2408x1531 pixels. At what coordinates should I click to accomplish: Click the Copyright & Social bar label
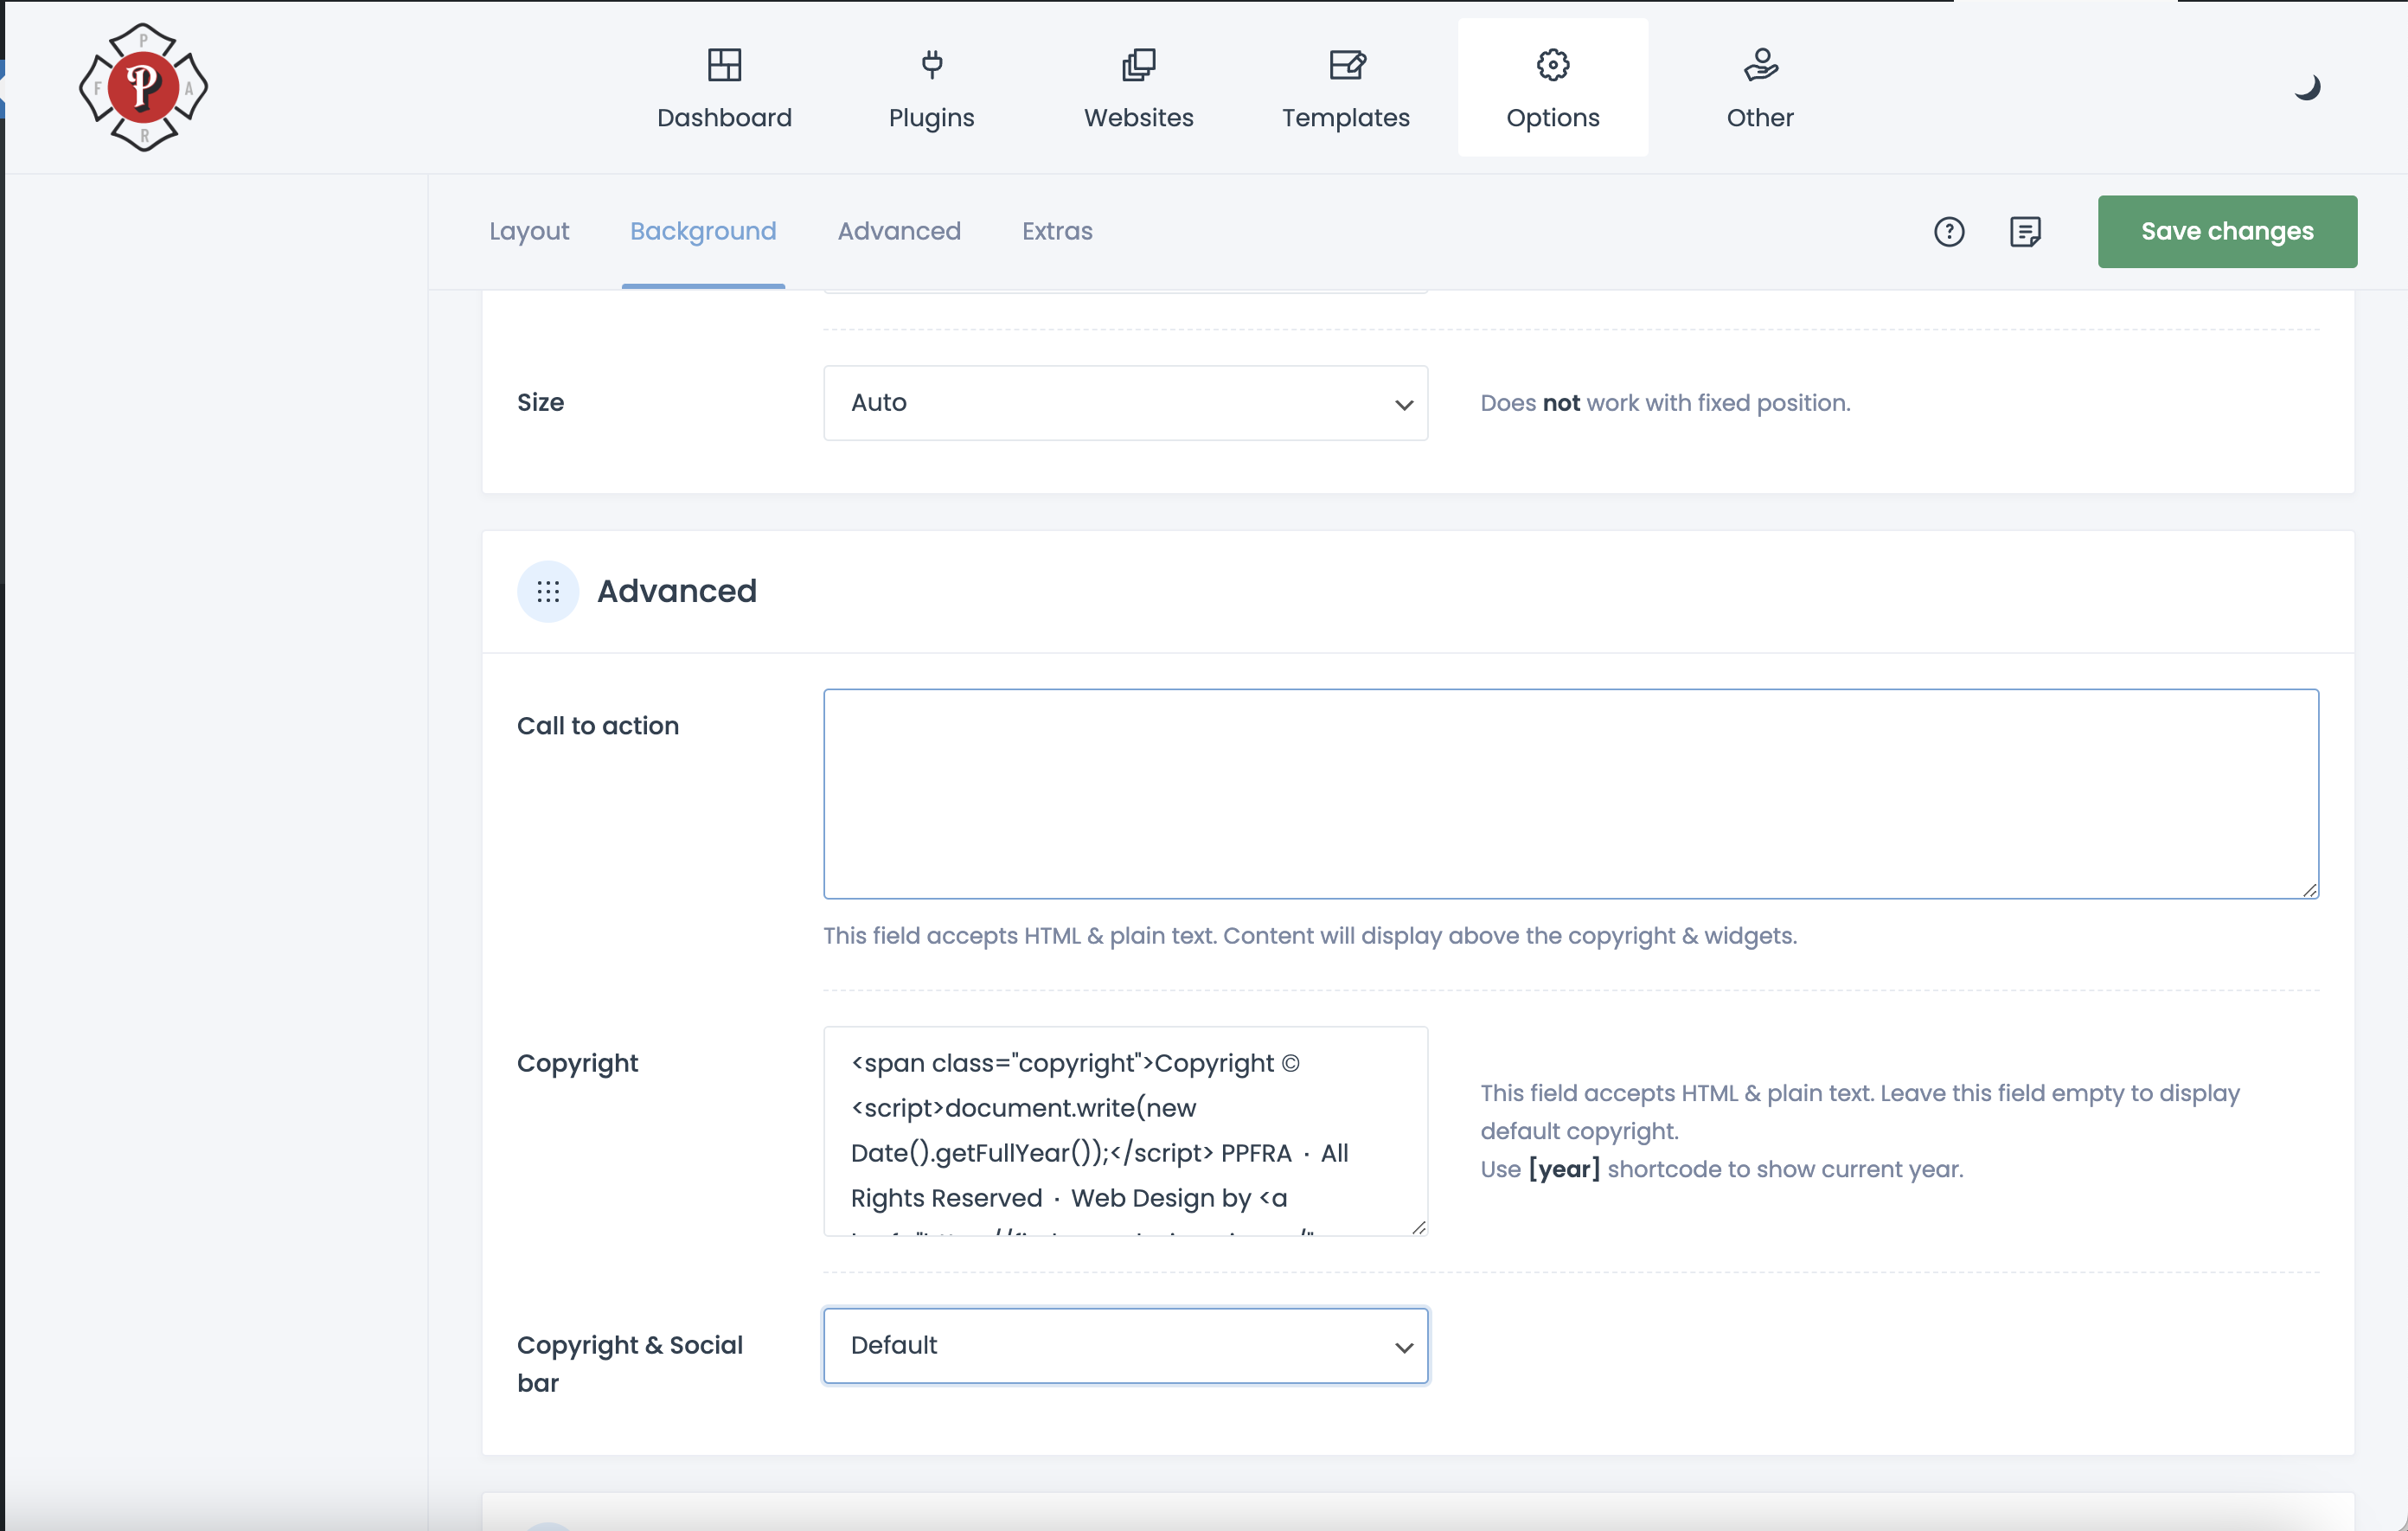click(x=629, y=1364)
